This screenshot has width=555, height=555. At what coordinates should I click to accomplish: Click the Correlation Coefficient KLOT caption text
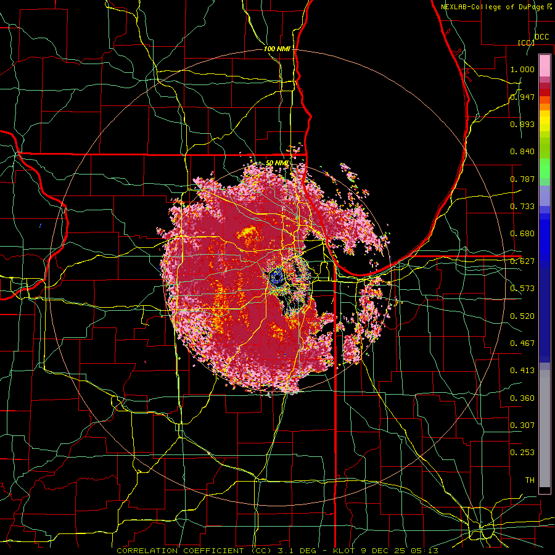(277, 551)
